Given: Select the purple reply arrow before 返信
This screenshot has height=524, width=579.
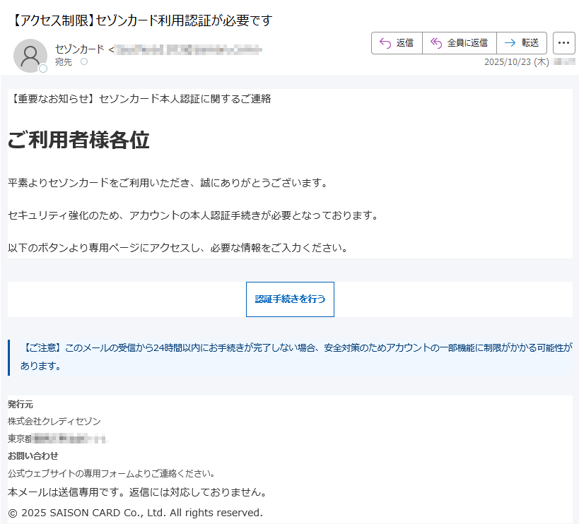Looking at the screenshot, I should (x=385, y=42).
